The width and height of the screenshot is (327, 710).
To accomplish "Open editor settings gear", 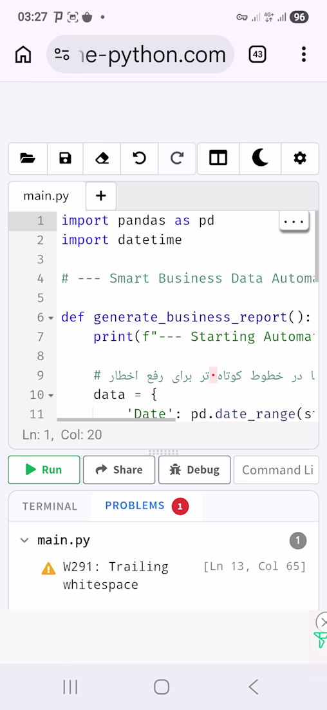I will [x=300, y=158].
